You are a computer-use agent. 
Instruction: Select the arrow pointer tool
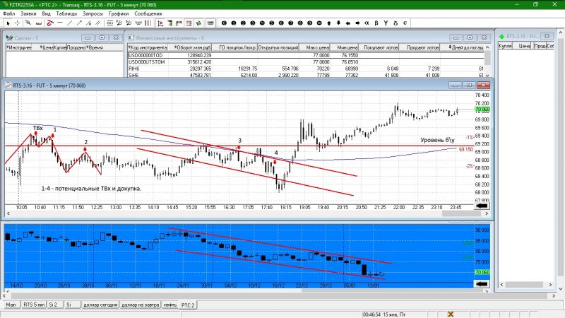[x=8, y=23]
